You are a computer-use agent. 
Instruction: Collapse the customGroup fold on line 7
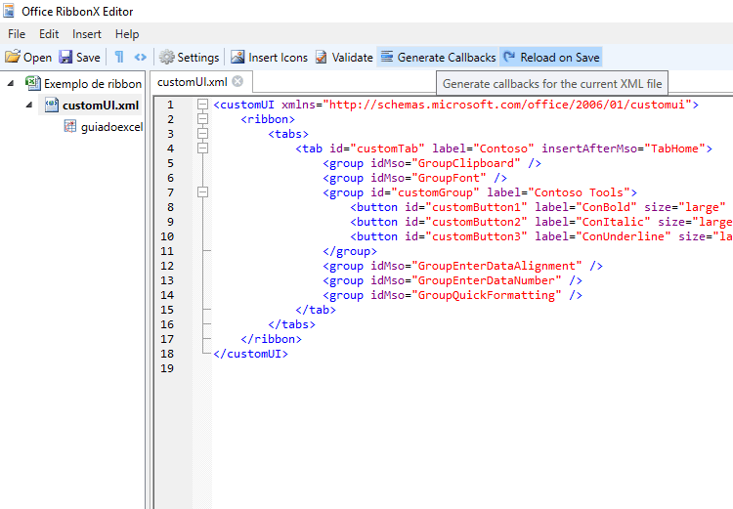(202, 192)
